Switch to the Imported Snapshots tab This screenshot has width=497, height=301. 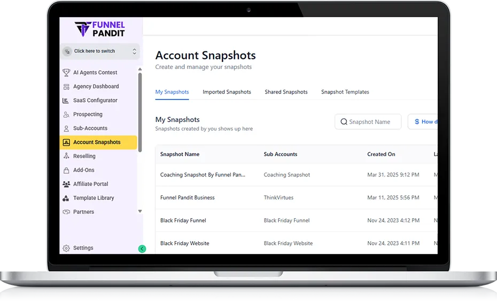point(227,92)
